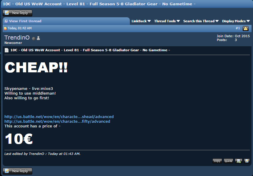The width and height of the screenshot is (253, 176).
Task: Click the post document icon beside title
Action: click(x=6, y=50)
